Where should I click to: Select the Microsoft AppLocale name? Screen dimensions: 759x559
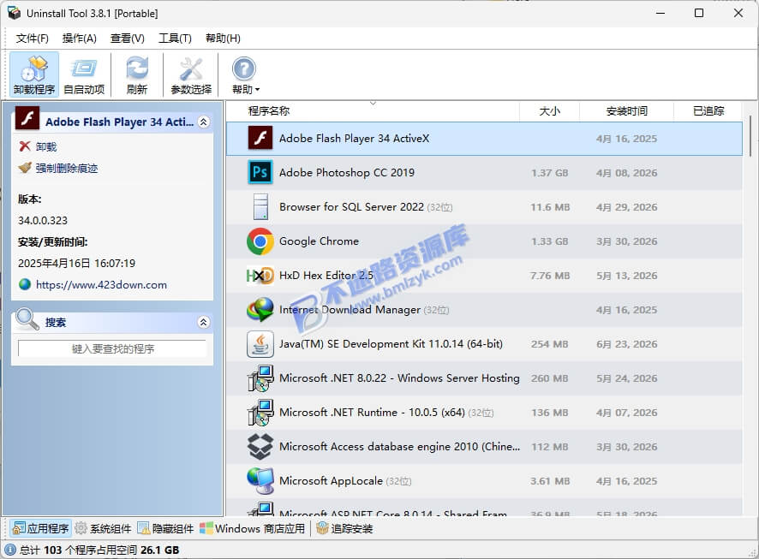point(331,481)
